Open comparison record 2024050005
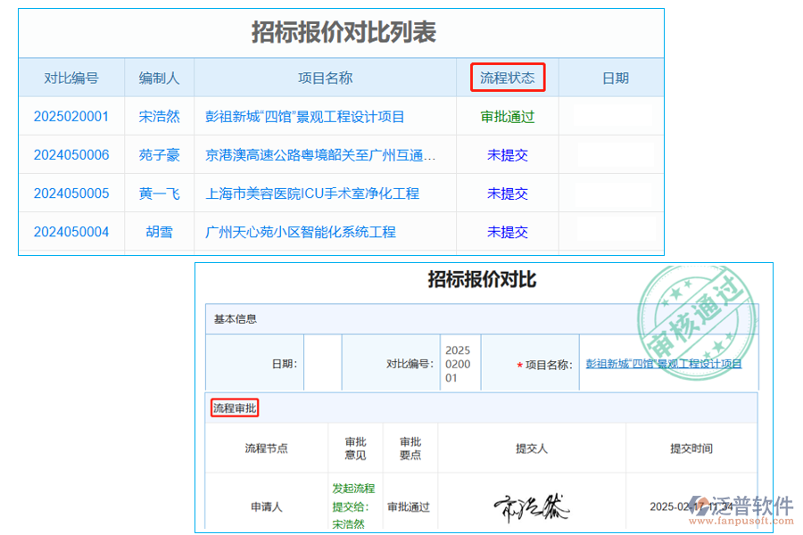 tap(70, 193)
